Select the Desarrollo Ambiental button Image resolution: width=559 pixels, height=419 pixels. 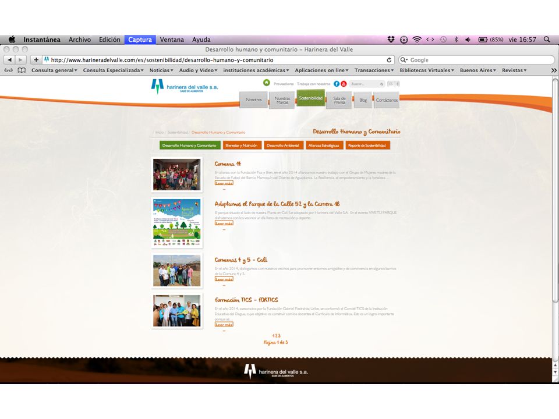point(283,145)
